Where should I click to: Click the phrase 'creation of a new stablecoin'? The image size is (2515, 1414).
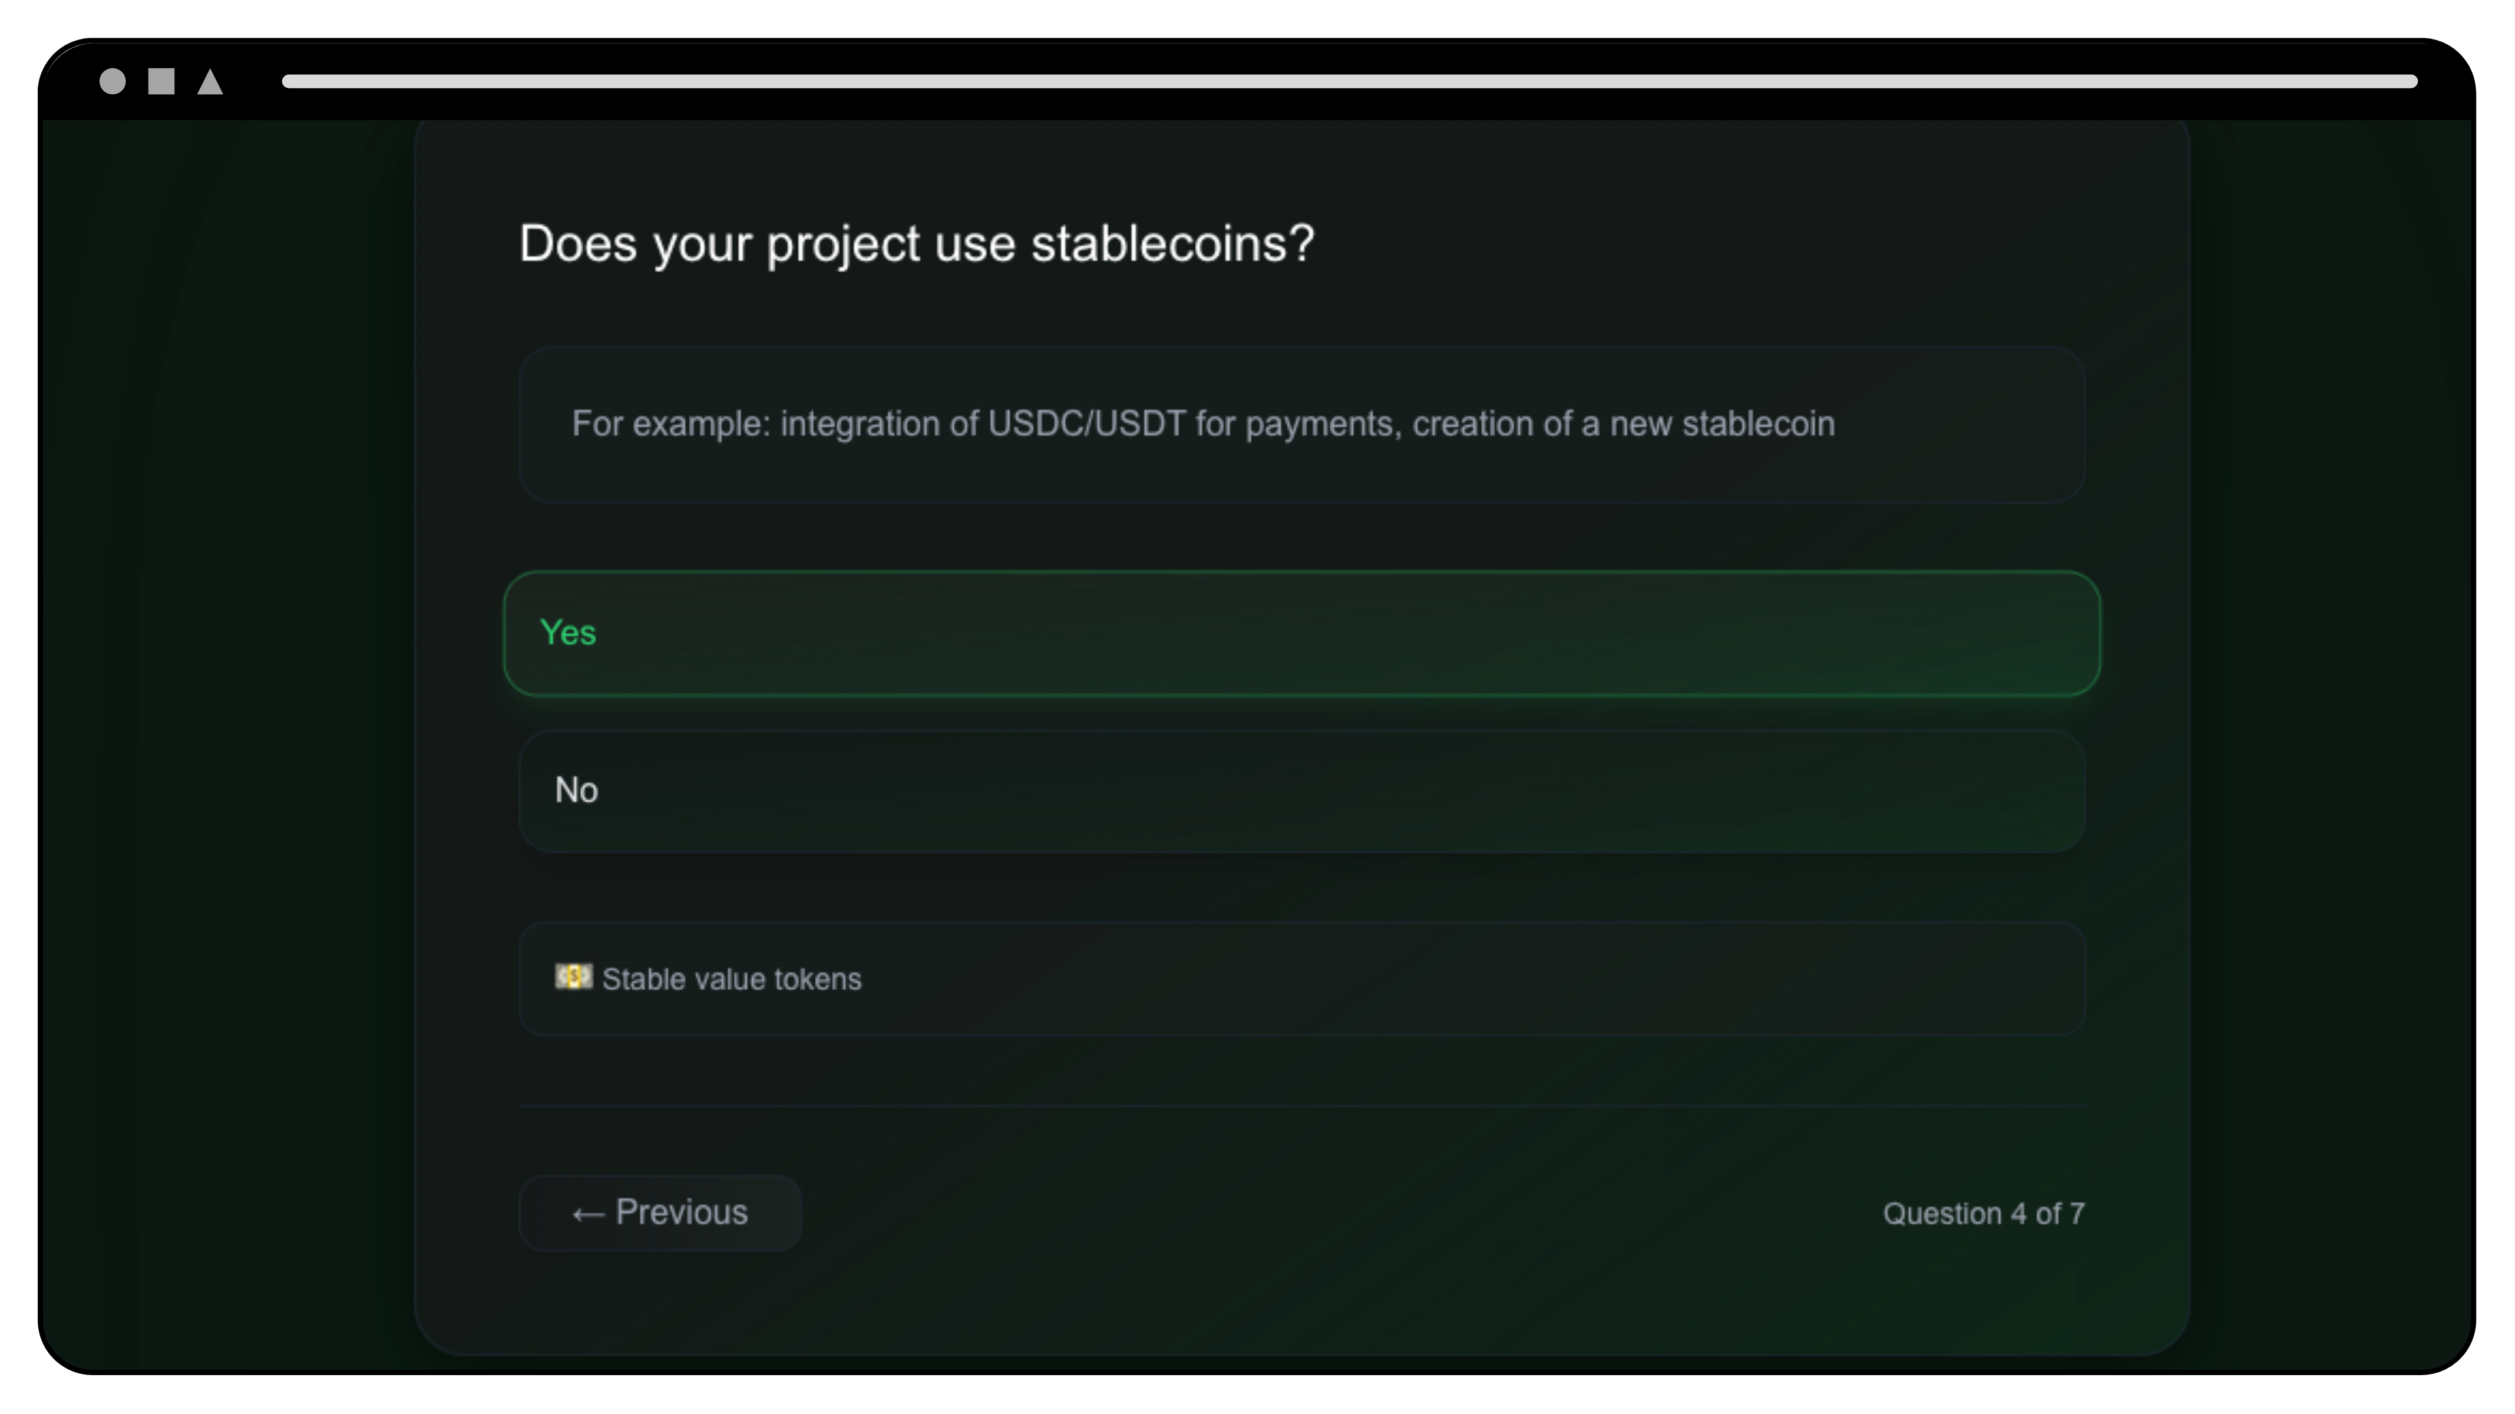pos(1624,424)
